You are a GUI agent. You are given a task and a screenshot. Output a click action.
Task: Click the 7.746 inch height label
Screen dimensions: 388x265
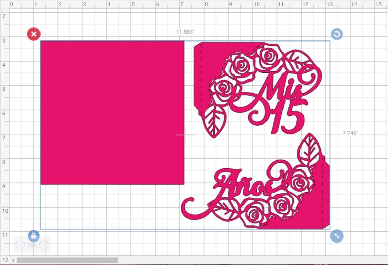pos(350,133)
